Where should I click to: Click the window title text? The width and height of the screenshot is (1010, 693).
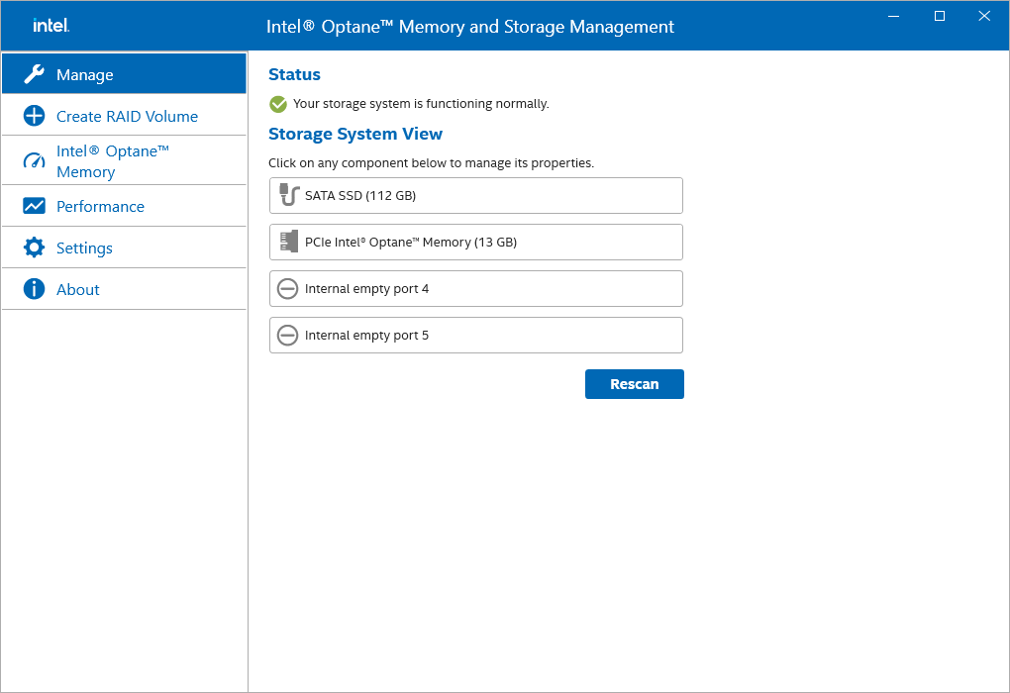tap(470, 27)
